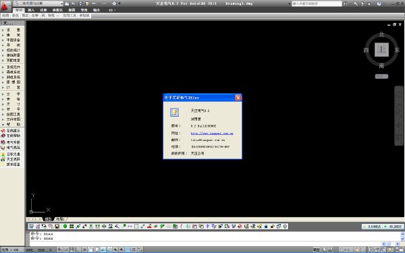Switch to the 管理 ribbon tab

(84, 10)
